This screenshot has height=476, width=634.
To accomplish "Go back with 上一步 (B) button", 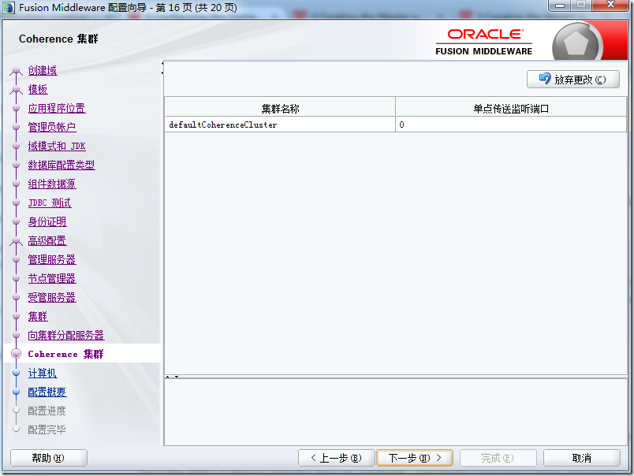I will [337, 458].
